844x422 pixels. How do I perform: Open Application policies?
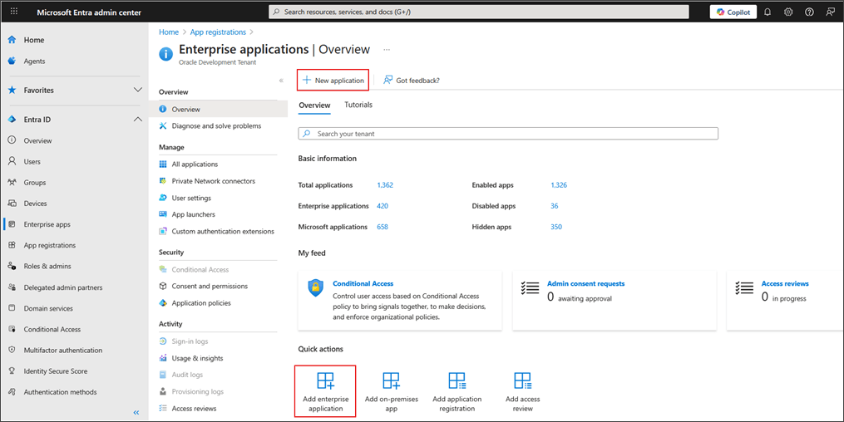[200, 303]
